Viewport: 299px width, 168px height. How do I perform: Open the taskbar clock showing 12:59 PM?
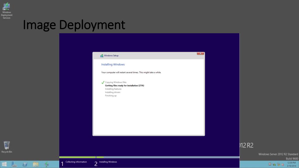291,164
